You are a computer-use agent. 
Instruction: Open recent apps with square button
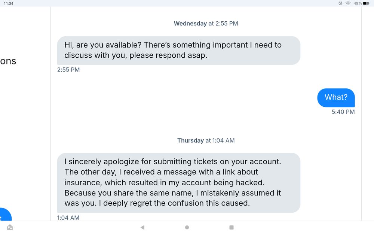pyautogui.click(x=232, y=227)
